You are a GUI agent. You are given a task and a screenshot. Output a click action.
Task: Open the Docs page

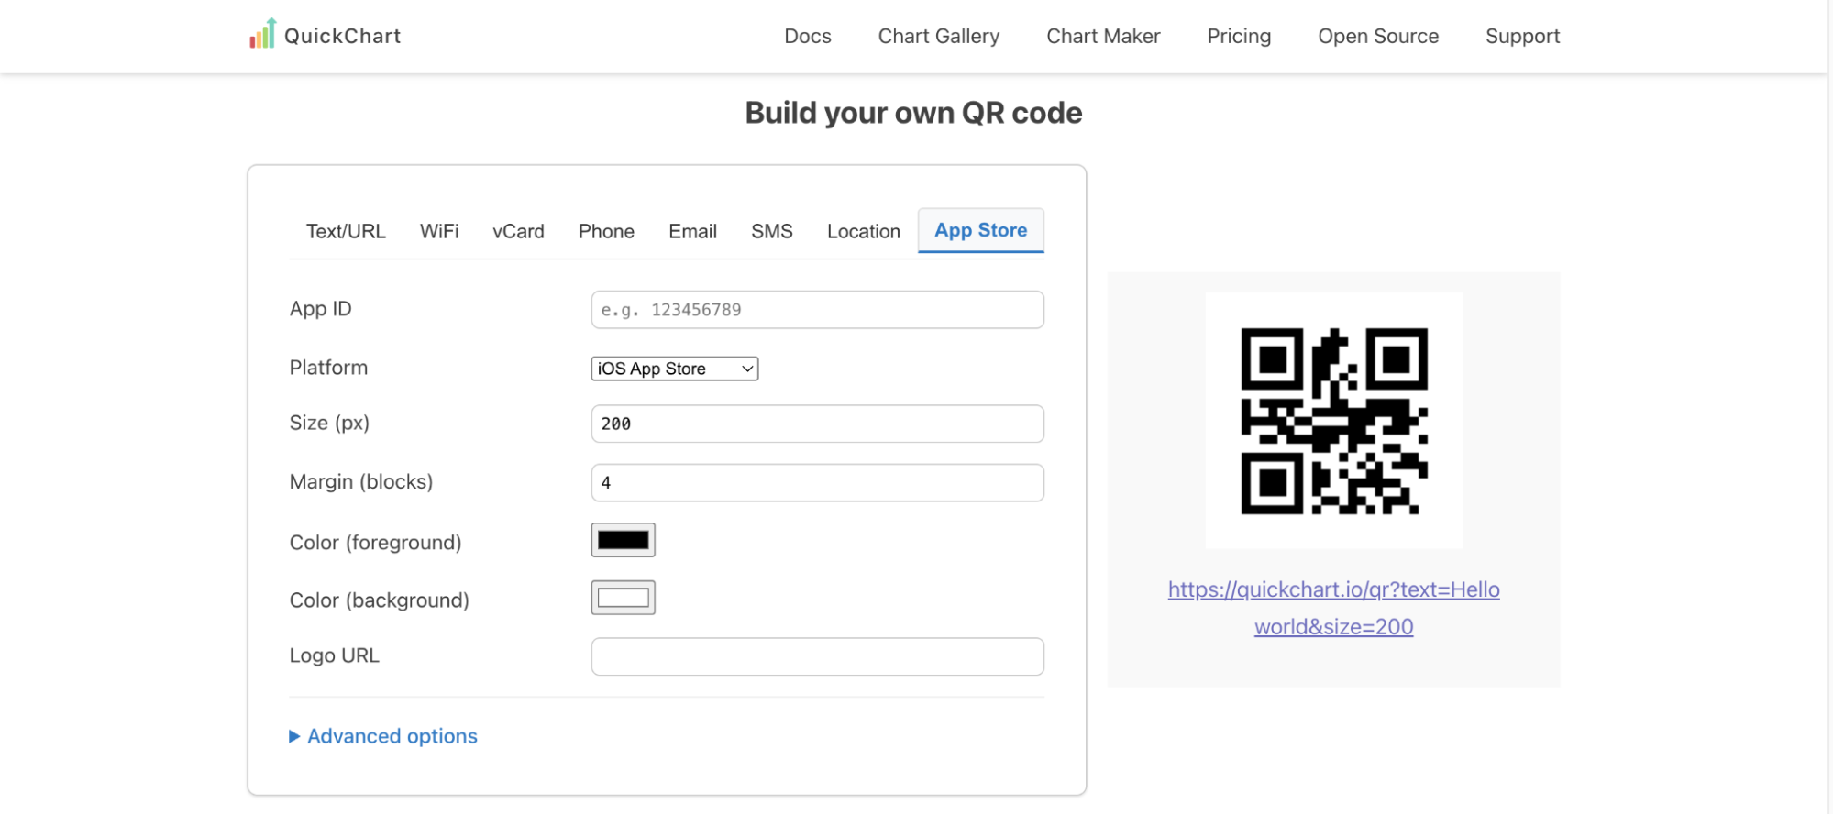pyautogui.click(x=807, y=36)
